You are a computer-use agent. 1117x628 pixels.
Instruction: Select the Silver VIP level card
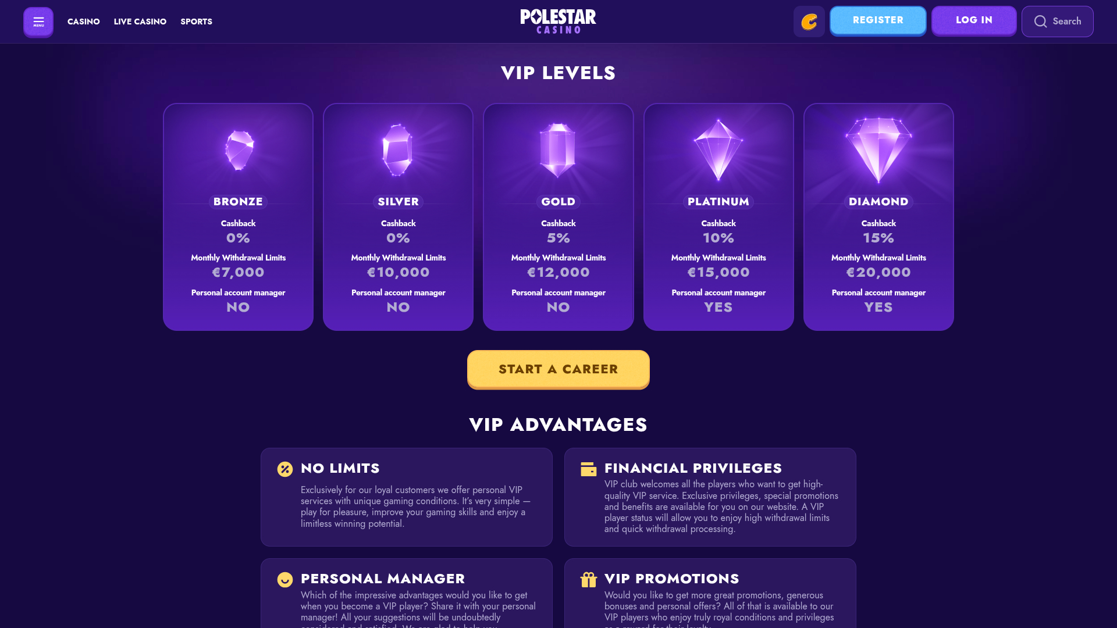(398, 216)
